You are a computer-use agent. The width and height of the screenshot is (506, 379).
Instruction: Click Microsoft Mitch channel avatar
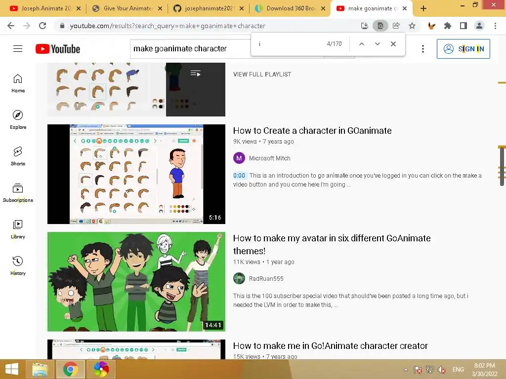click(239, 158)
